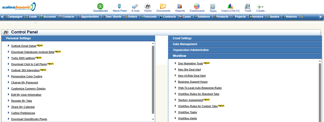Expand the Organization Administration section
This screenshot has height=122, width=324.
coord(191,50)
